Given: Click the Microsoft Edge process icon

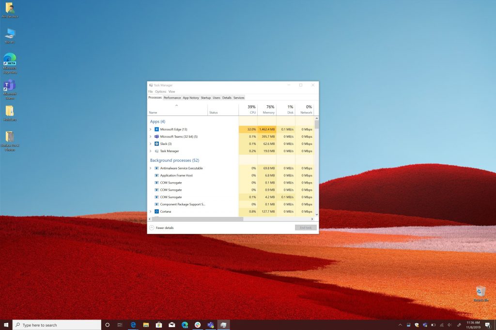Looking at the screenshot, I should tap(156, 129).
